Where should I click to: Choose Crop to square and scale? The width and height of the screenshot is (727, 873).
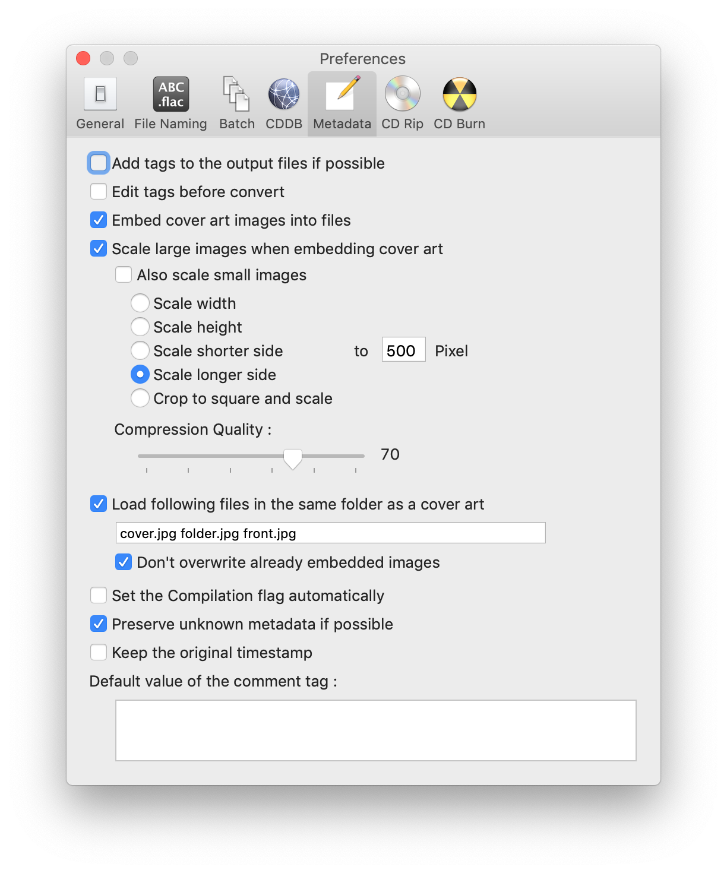[x=140, y=398]
